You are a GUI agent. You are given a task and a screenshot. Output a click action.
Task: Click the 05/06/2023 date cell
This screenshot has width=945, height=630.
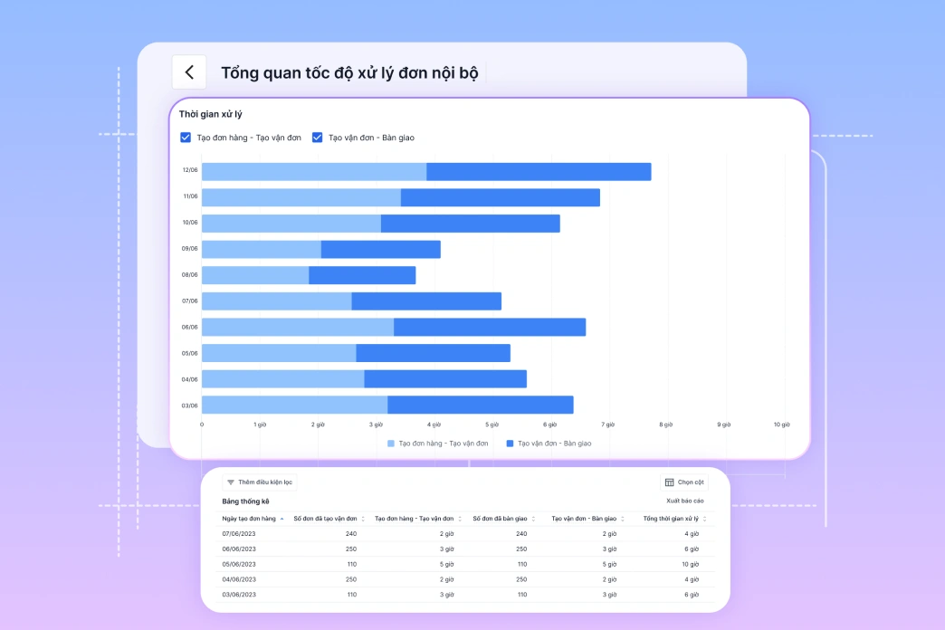tap(239, 564)
